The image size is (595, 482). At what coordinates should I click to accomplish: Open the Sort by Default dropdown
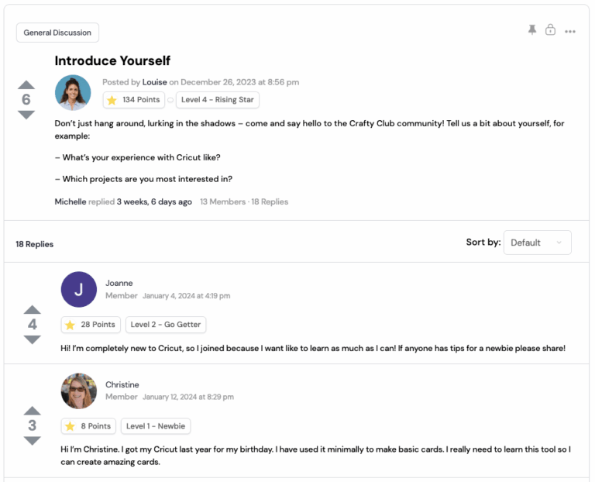537,243
